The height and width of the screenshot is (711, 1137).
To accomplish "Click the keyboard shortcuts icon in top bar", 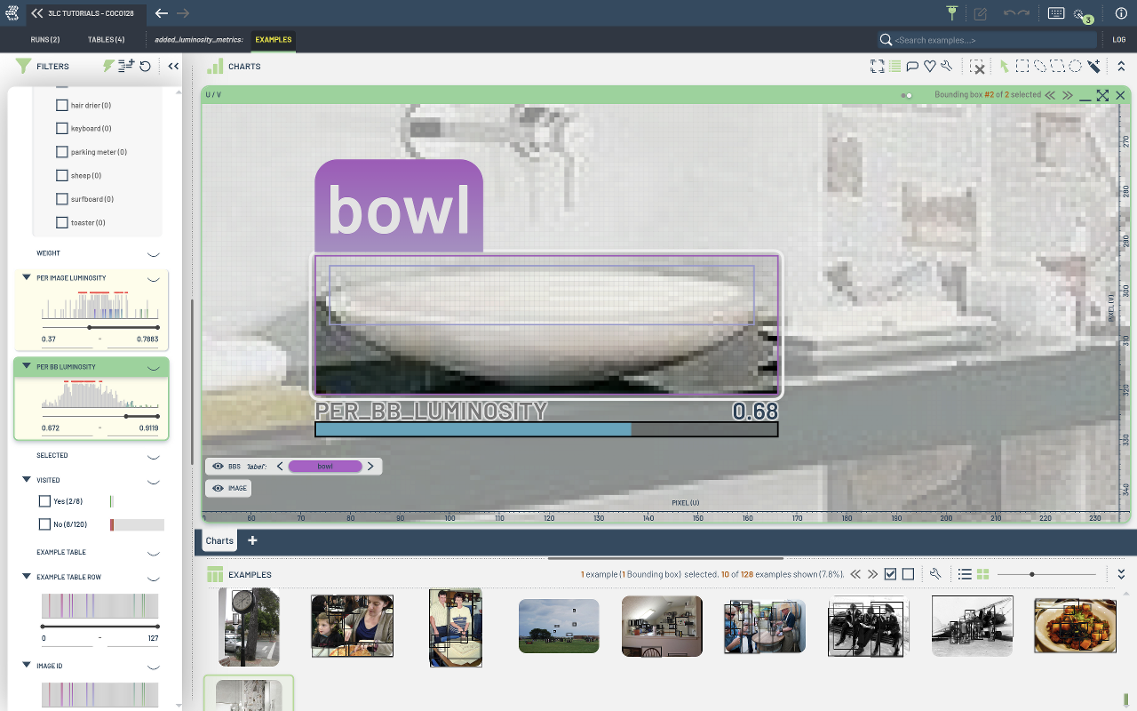I will (x=1056, y=13).
